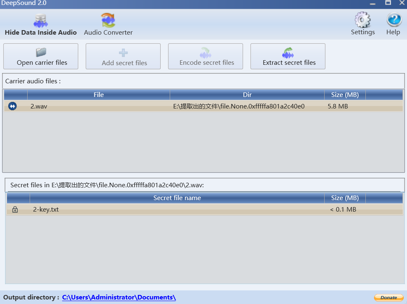The height and width of the screenshot is (304, 407).
Task: Switch to the Audio Converter tab
Action: (108, 25)
